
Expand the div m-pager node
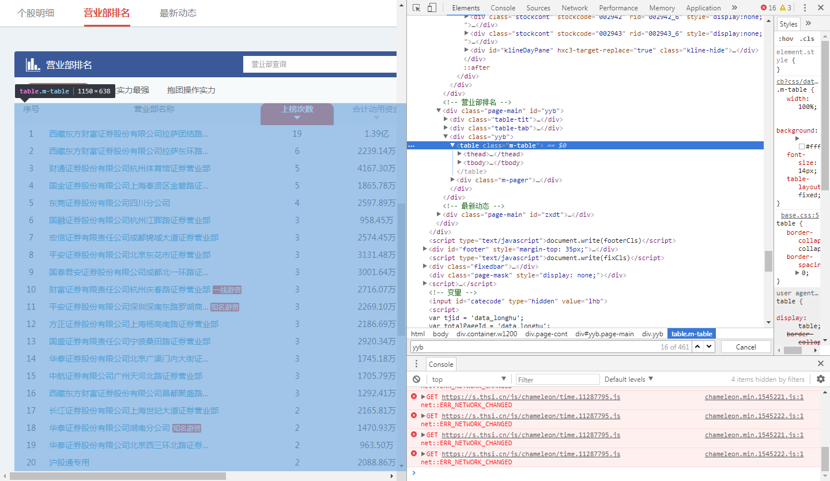click(452, 180)
